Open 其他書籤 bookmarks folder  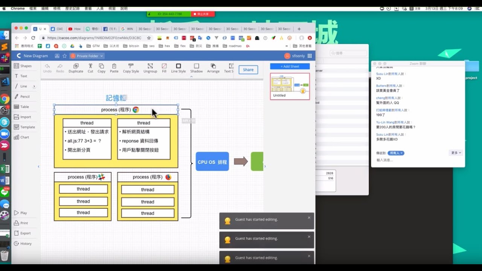tap(302, 46)
